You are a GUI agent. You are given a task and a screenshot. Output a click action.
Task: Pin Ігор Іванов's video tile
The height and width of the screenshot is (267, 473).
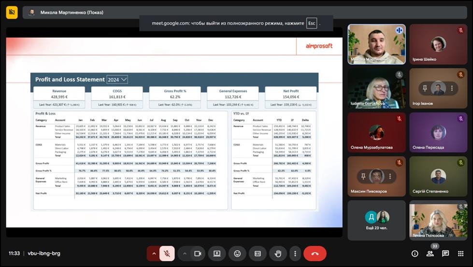[x=424, y=88]
